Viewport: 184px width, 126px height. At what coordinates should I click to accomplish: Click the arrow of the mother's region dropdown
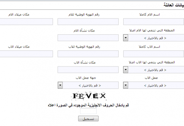click(x=126, y=38)
